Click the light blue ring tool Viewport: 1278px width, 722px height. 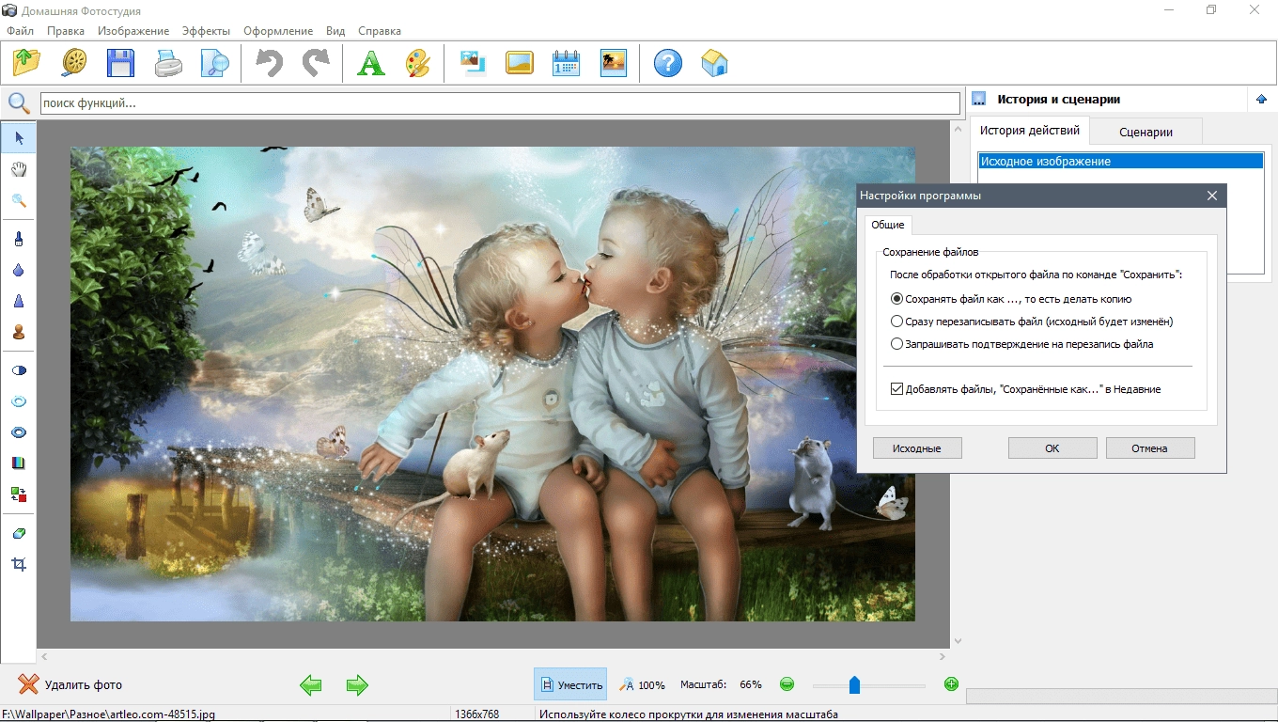(19, 401)
